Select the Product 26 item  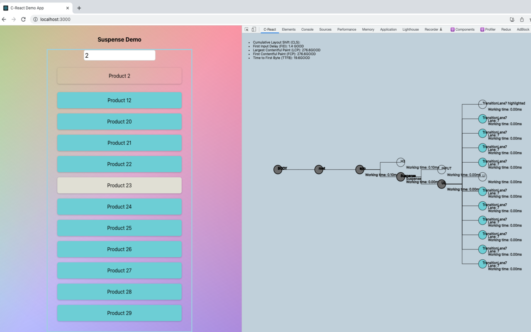(119, 249)
